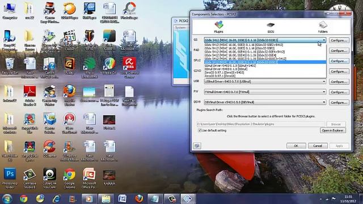Click the taskbar clock

[348, 199]
